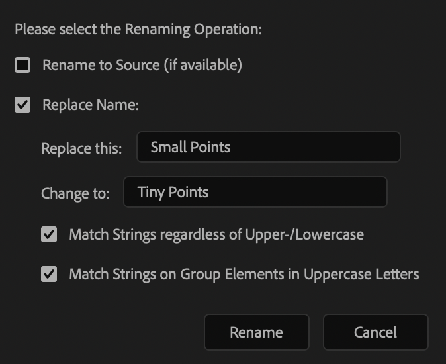
Task: Focus the Change to input field
Action: [x=255, y=193]
